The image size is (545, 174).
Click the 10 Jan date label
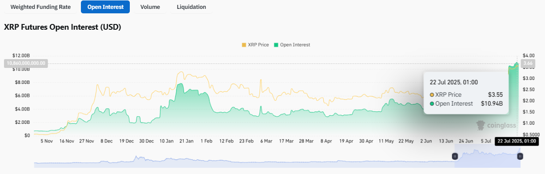click(167, 141)
